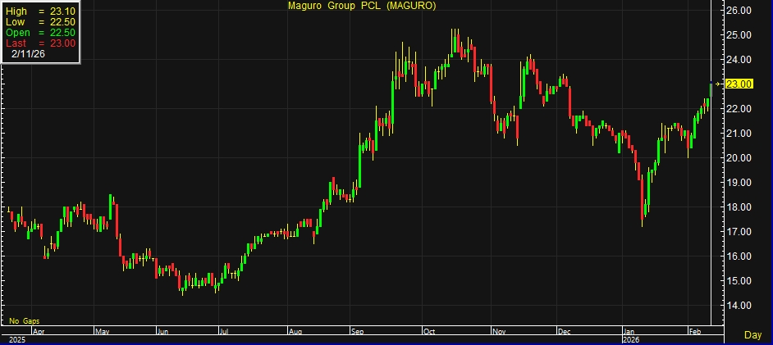
Task: Click the No Gaps label
Action: [25, 320]
